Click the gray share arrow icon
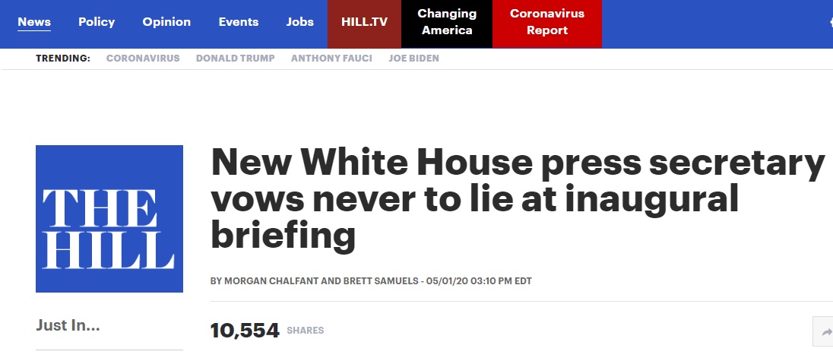 [x=825, y=331]
